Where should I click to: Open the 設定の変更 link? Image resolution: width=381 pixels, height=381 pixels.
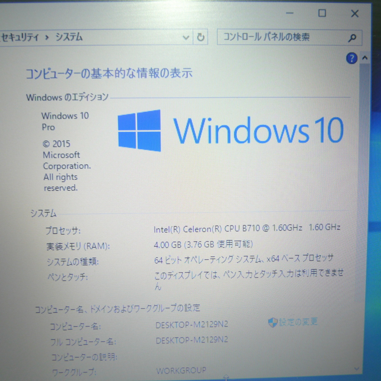coord(298,322)
